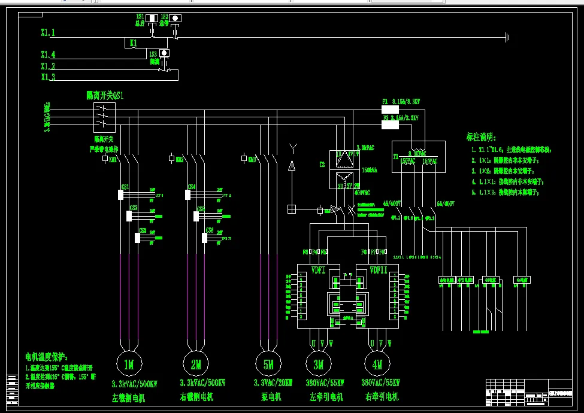
Task: Pick the 右截割电机 label
Action: pyautogui.click(x=196, y=397)
